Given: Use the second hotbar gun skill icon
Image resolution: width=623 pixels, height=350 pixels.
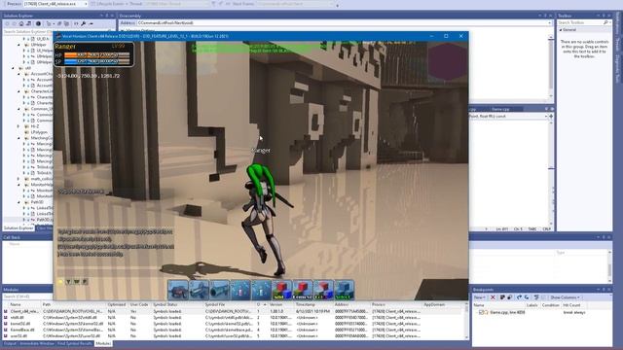Looking at the screenshot, I should 199,290.
